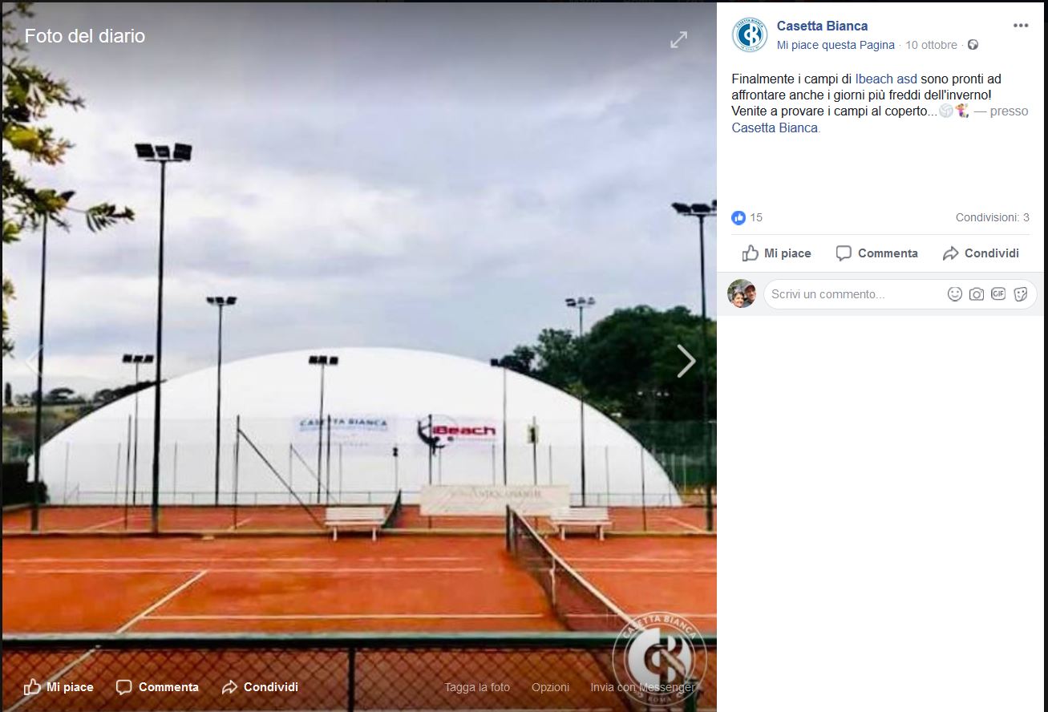
Task: Add a GIF to the comment
Action: pyautogui.click(x=998, y=294)
